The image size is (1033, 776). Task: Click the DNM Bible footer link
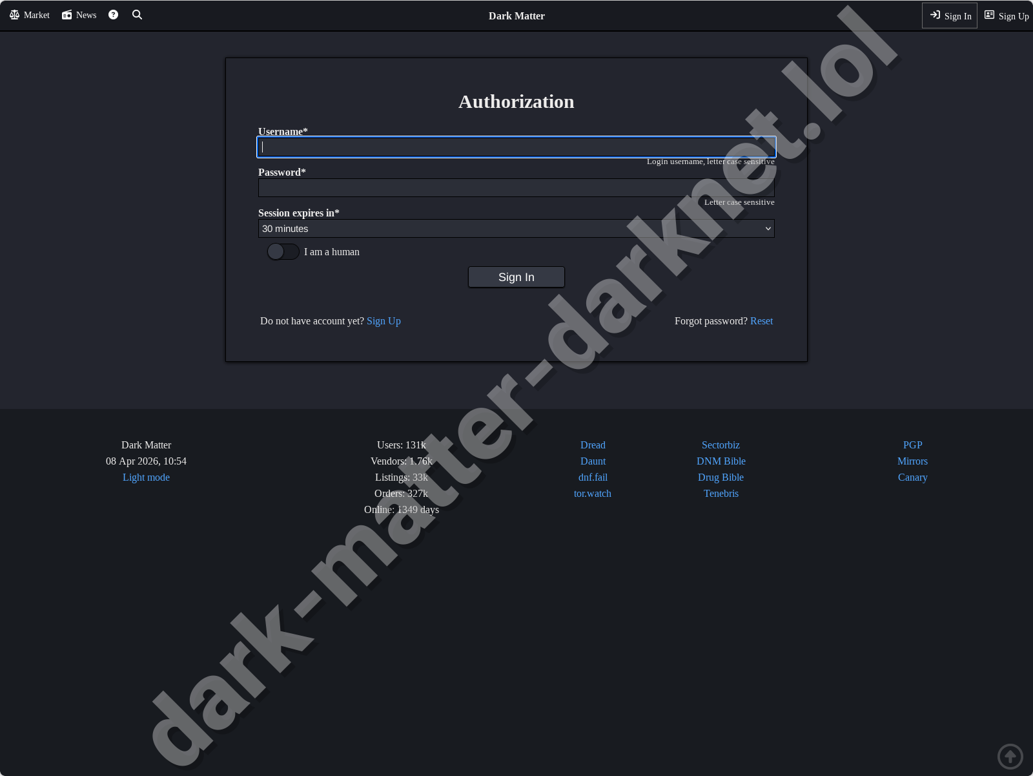point(721,461)
